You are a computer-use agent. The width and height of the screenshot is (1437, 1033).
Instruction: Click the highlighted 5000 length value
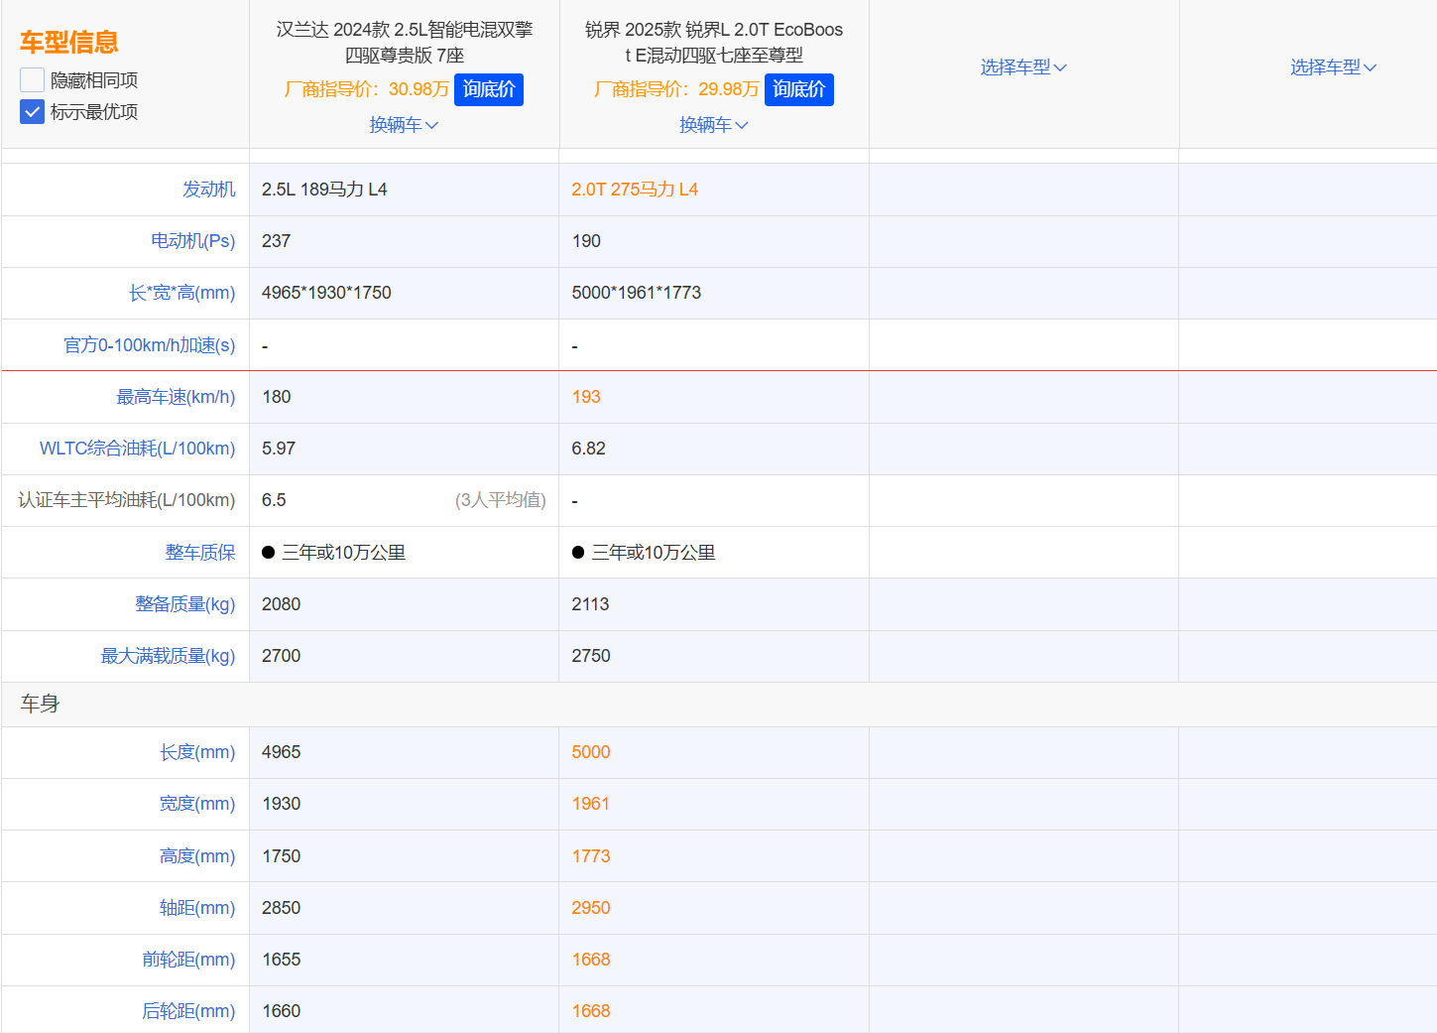tap(591, 752)
